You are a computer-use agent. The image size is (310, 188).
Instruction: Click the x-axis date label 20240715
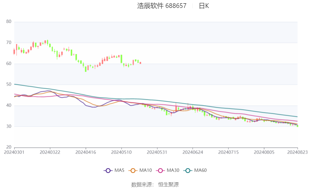click(228, 152)
